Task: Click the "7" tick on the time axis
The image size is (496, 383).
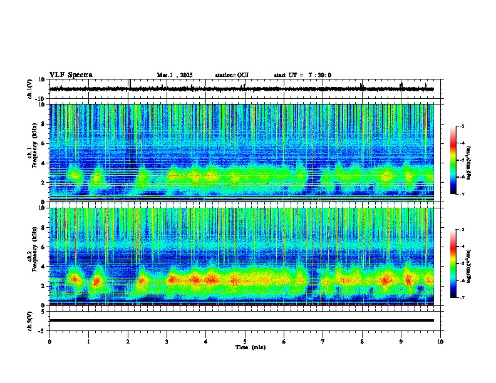Action: (323, 342)
